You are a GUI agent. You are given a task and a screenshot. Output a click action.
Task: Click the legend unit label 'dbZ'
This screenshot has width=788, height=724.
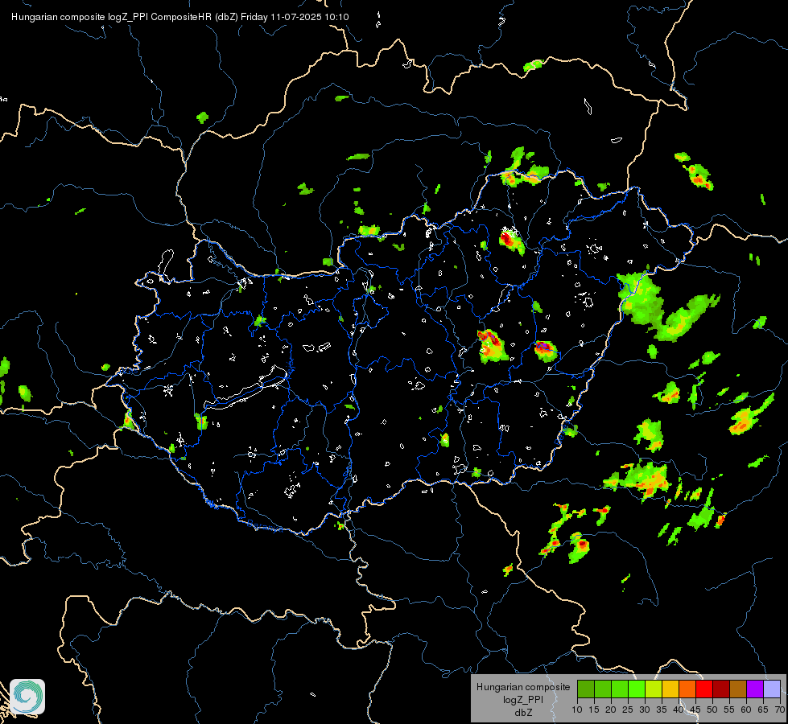[x=523, y=713]
